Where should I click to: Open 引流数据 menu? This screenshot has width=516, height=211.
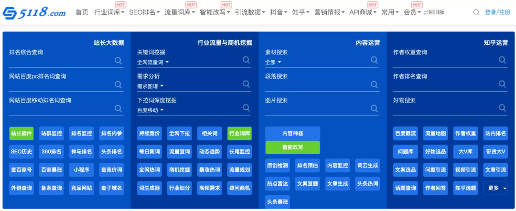pos(250,12)
